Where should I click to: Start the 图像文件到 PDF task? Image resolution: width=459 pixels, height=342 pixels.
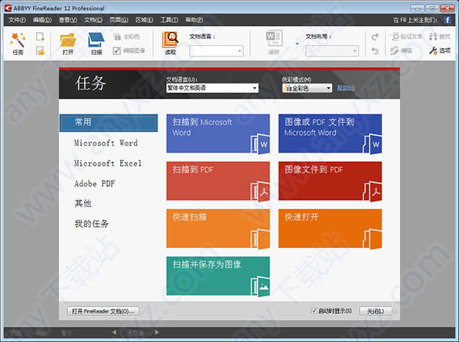click(x=330, y=181)
